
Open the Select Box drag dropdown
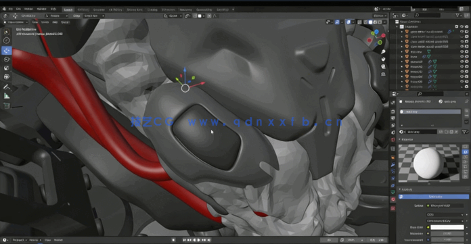click(93, 16)
